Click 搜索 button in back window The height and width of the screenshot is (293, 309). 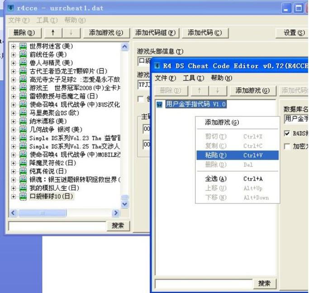[x=118, y=226]
